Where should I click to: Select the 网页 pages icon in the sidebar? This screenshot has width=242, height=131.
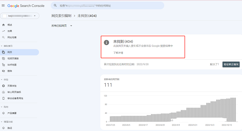coord(3,52)
